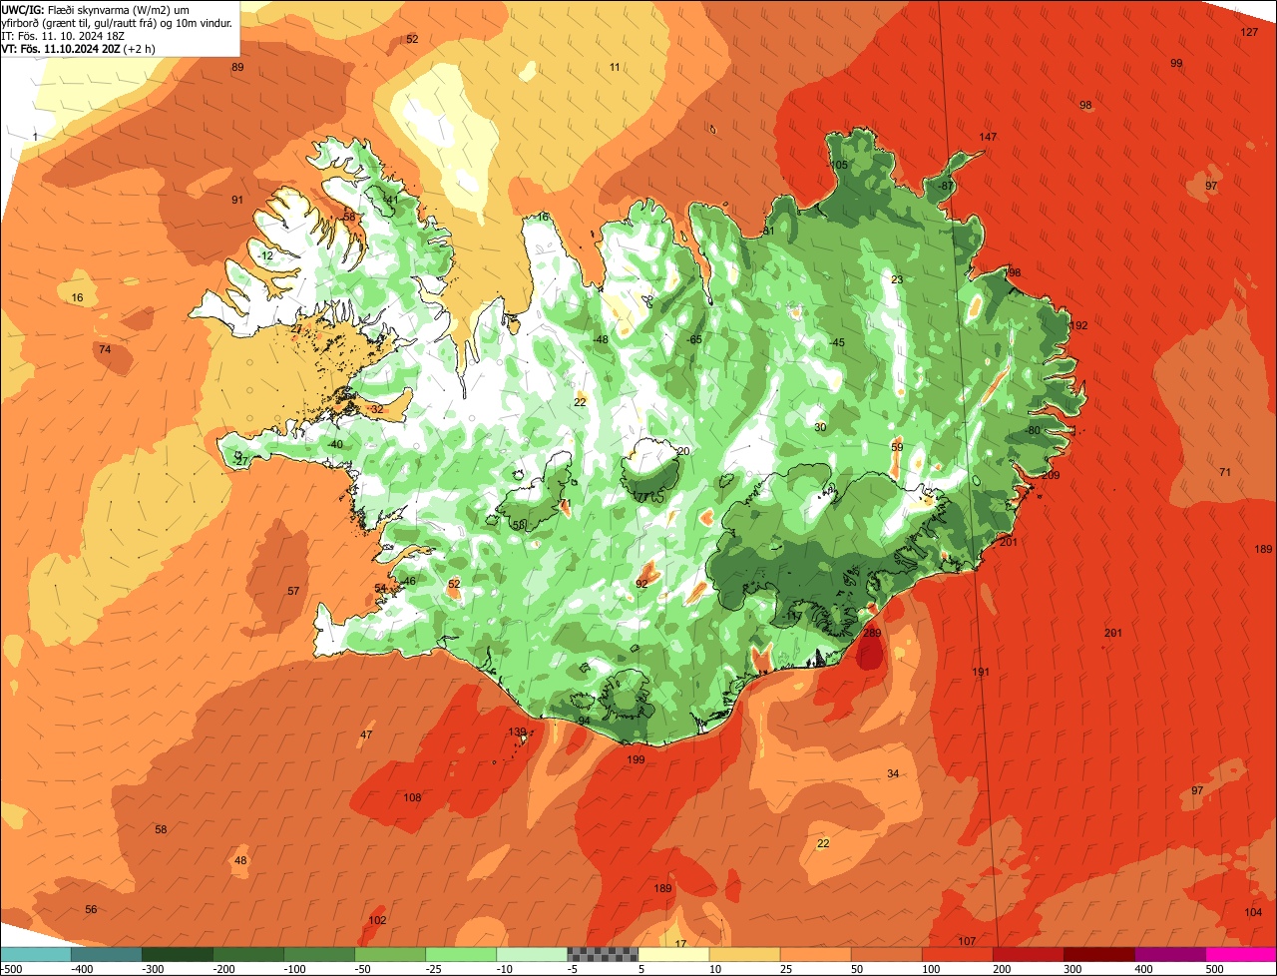
Task: Click the -400 to -300 dark teal legend swatch
Action: point(106,954)
